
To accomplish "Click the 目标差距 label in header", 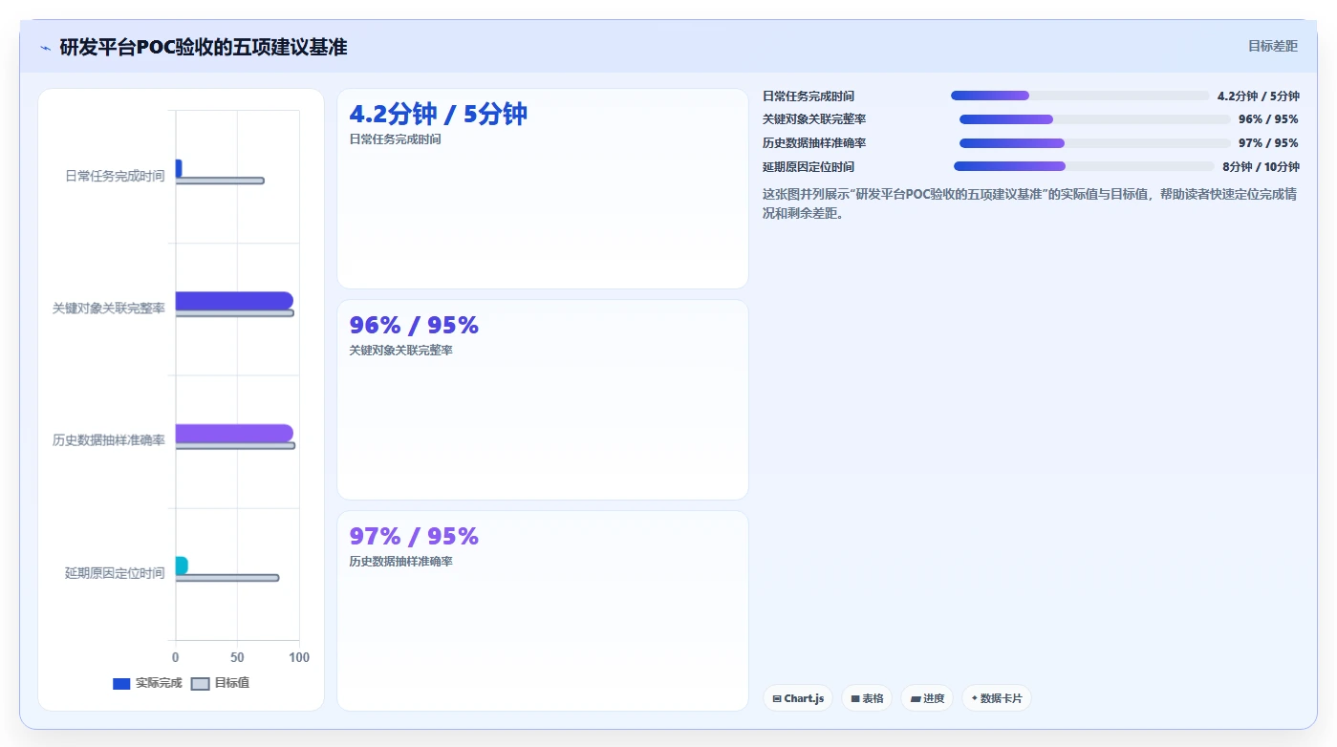I will [x=1273, y=46].
